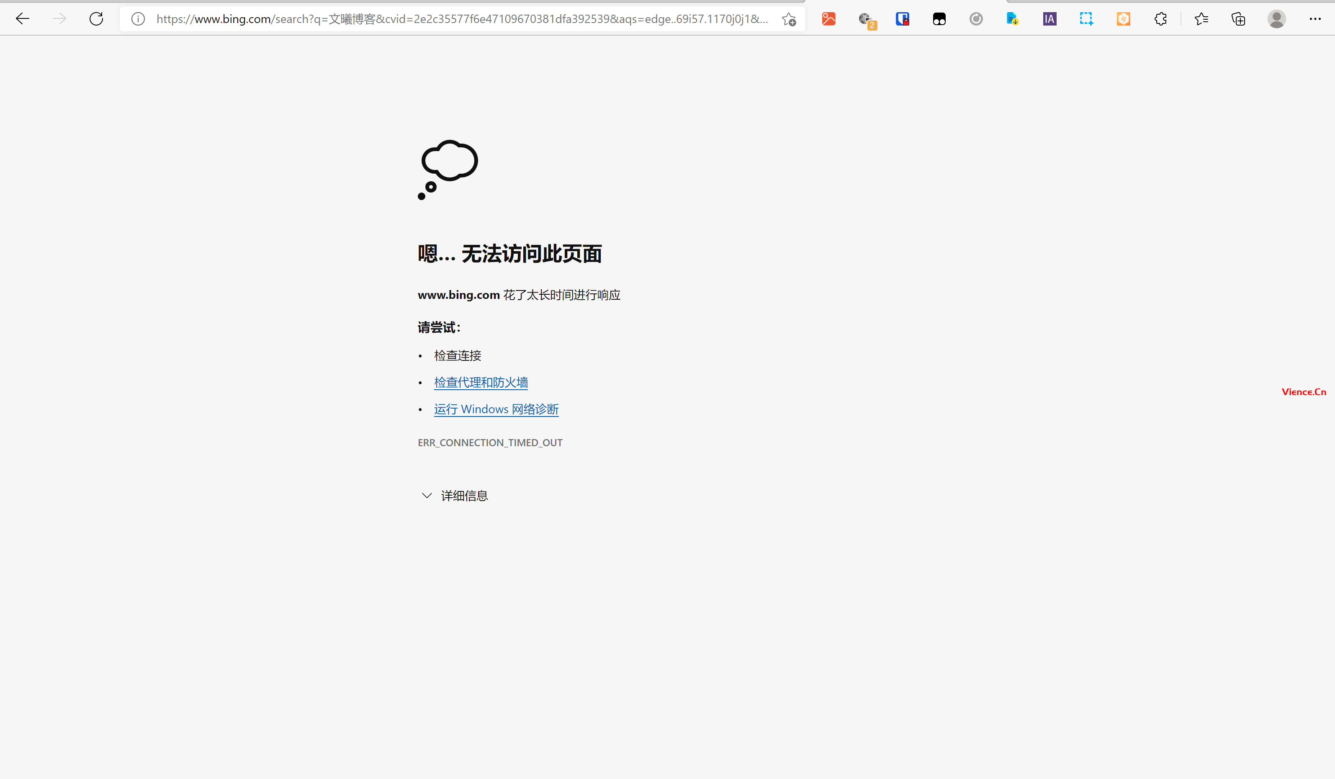Open the Favorites list

point(1201,18)
